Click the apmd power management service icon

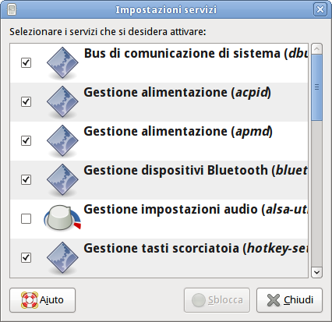click(x=62, y=141)
